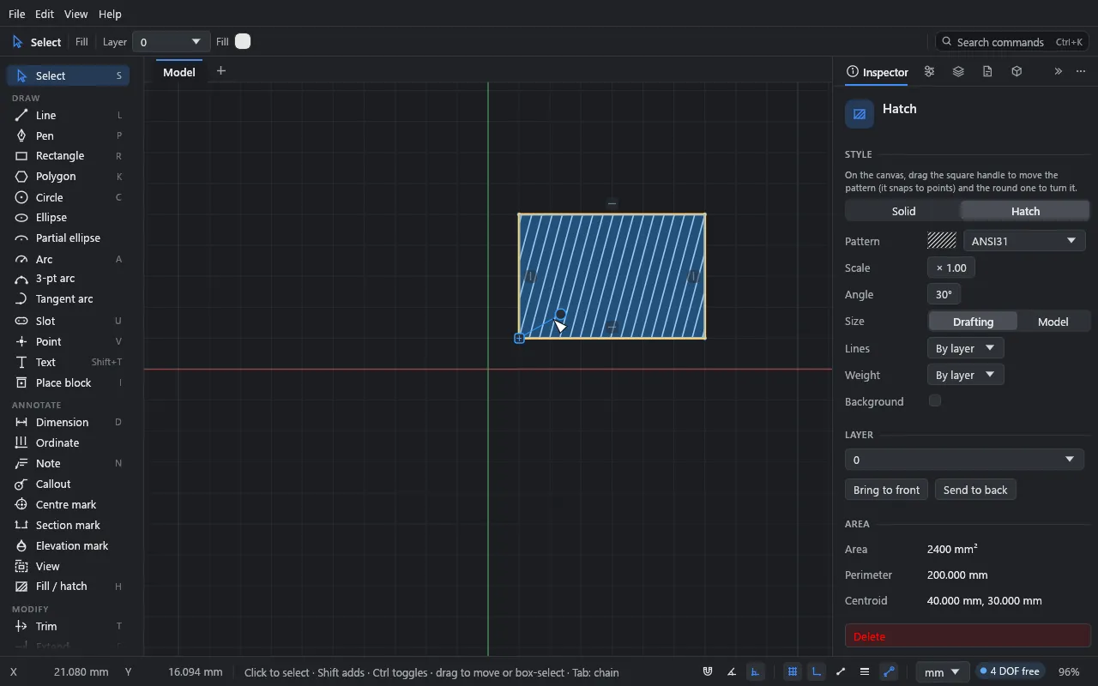Image resolution: width=1098 pixels, height=686 pixels.
Task: Pick the Pen tool
Action: [x=68, y=135]
